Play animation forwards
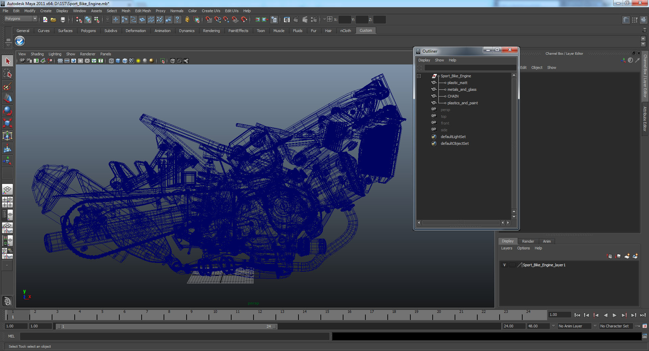The width and height of the screenshot is (649, 351). pyautogui.click(x=615, y=315)
